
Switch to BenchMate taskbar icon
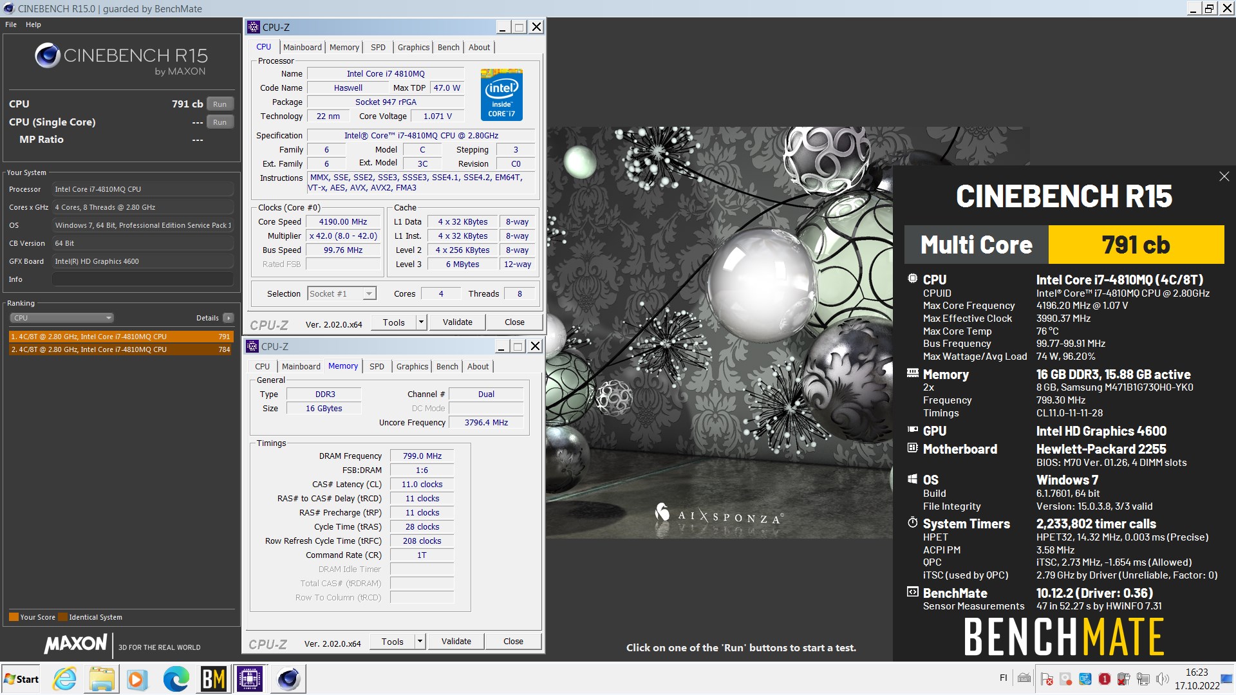pyautogui.click(x=214, y=679)
